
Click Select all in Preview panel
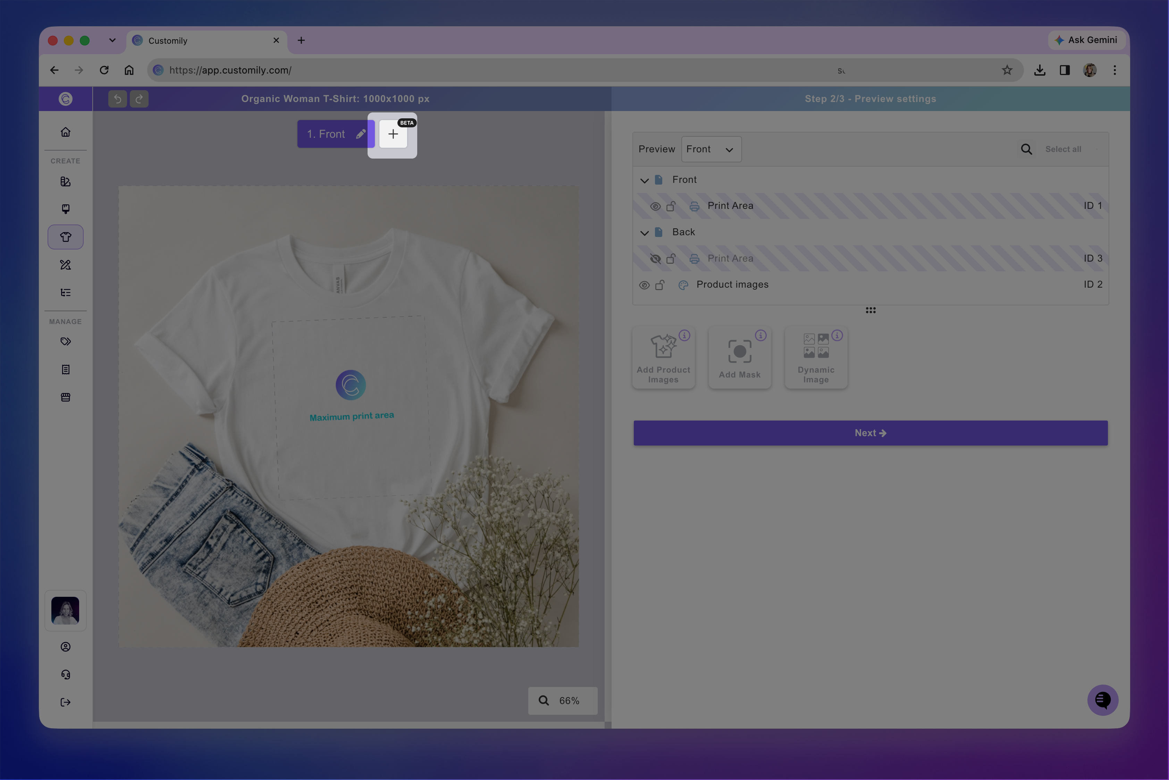coord(1063,149)
